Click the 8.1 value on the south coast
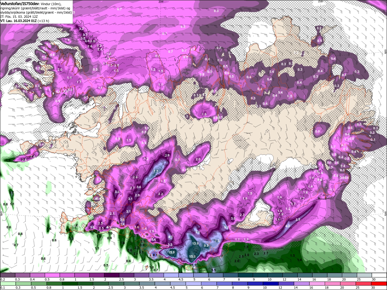Screen dimensions: 387x290 click(155, 255)
